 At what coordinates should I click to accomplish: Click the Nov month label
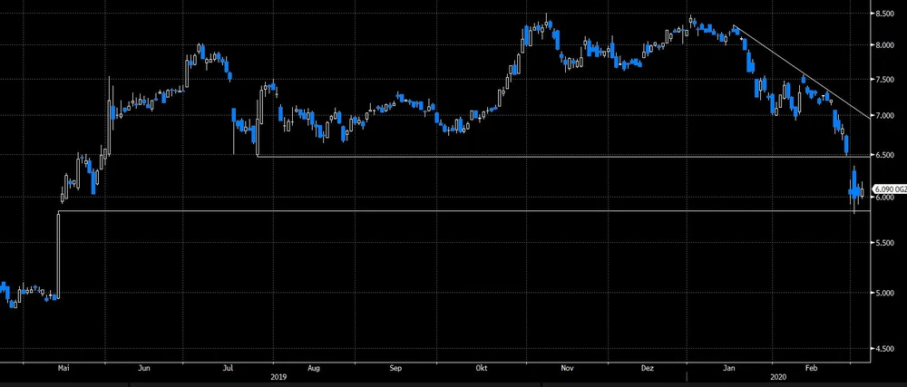point(567,369)
